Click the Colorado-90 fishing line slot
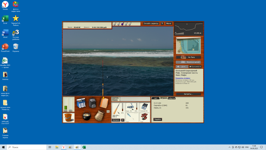Viewport: 266px width, 150px height. [144, 107]
